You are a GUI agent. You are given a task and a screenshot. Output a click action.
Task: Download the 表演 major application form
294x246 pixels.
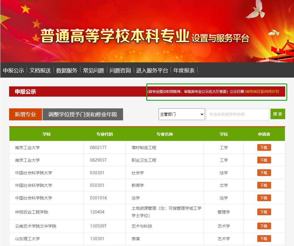(264, 239)
